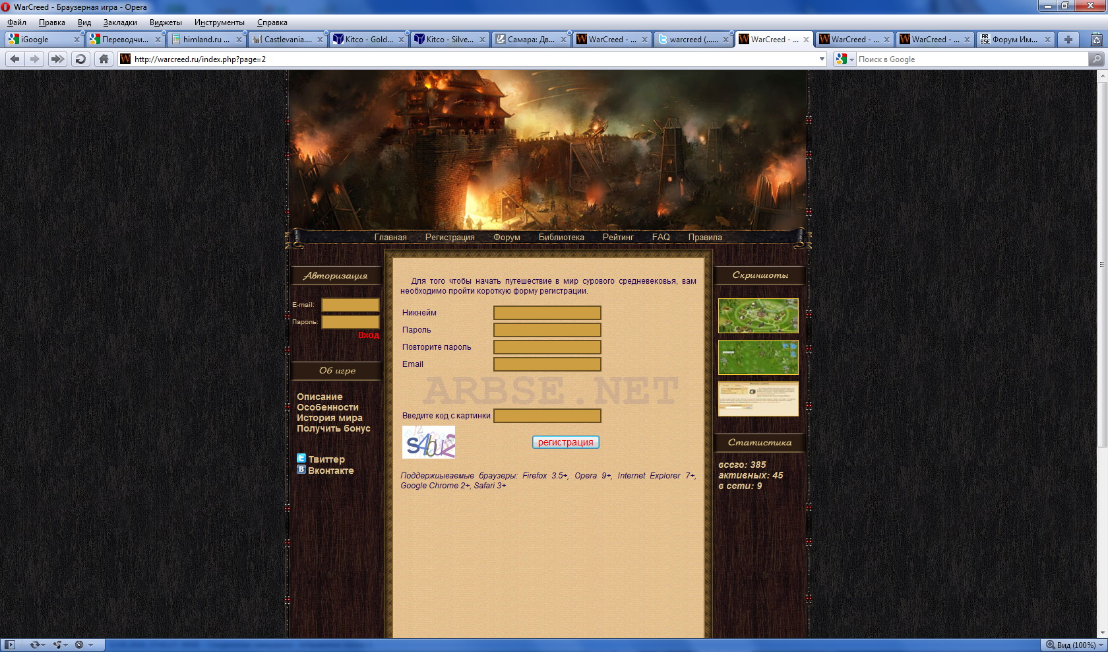Click the регистрация submit button
This screenshot has height=652, width=1108.
point(566,442)
